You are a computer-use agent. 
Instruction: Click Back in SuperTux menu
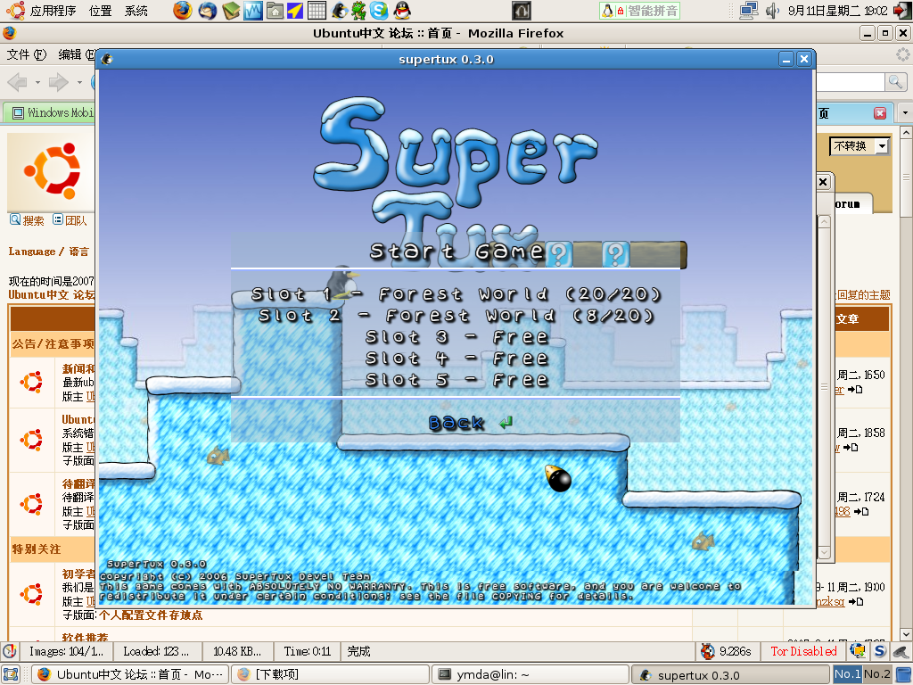click(456, 422)
